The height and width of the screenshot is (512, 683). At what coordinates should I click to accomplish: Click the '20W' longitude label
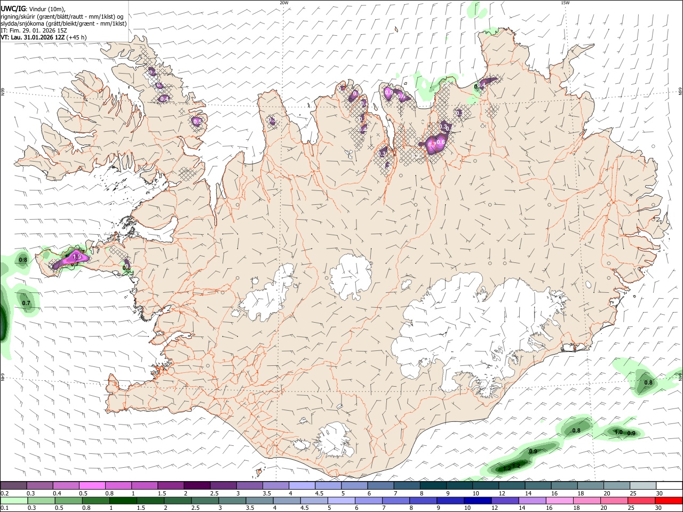click(284, 3)
